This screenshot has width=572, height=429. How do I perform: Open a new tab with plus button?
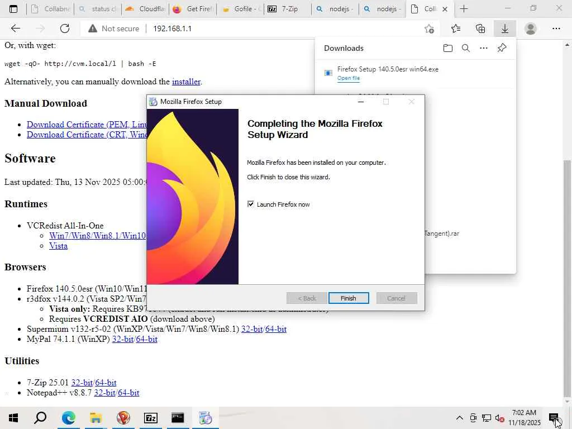464,9
